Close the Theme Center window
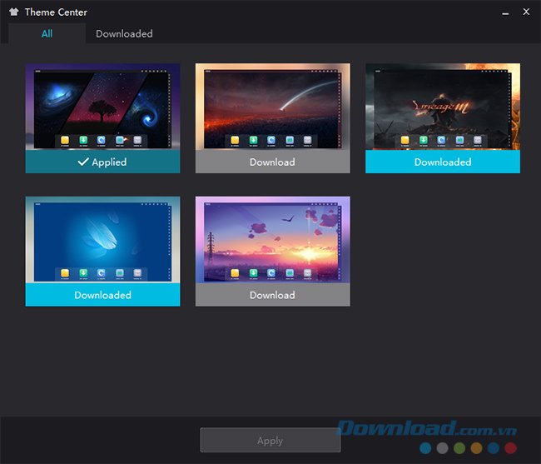This screenshot has width=541, height=464. (x=526, y=12)
